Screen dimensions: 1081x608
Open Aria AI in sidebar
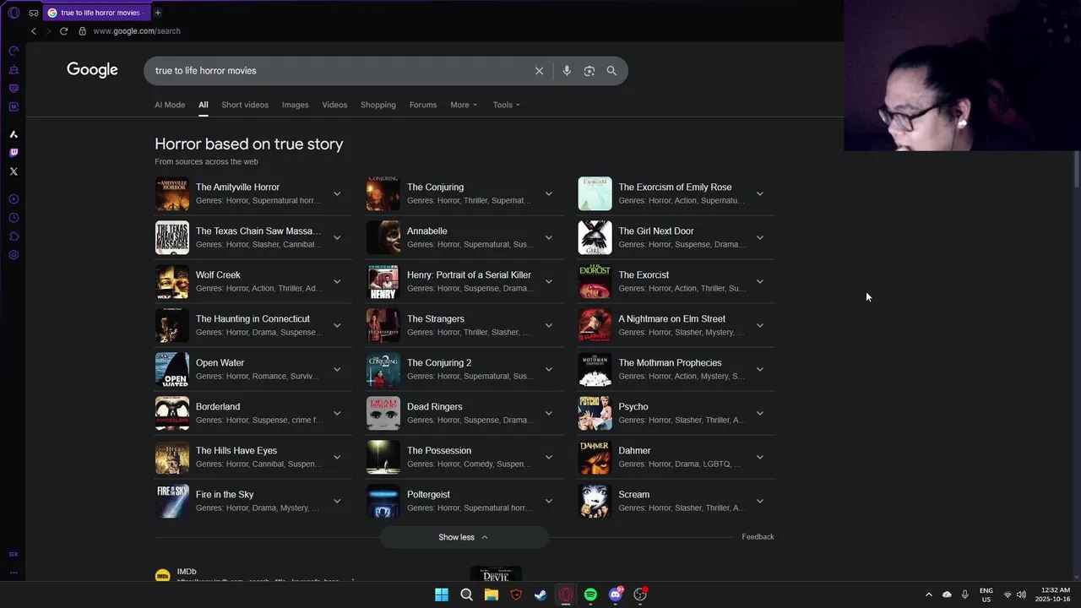pos(14,134)
